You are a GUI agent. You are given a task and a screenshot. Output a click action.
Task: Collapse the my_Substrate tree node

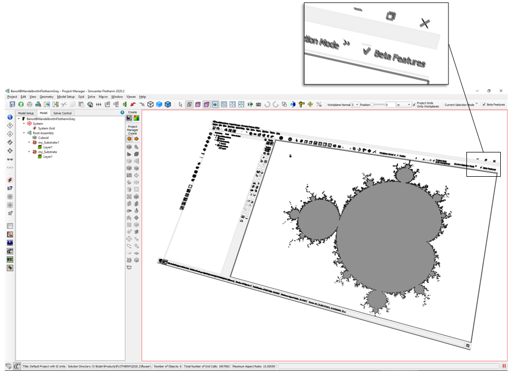pos(29,152)
